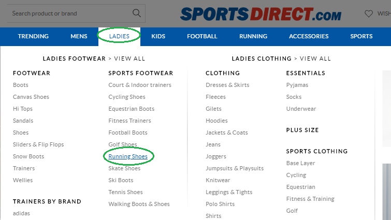
Task: Go to Cycling Shoes
Action: (127, 97)
